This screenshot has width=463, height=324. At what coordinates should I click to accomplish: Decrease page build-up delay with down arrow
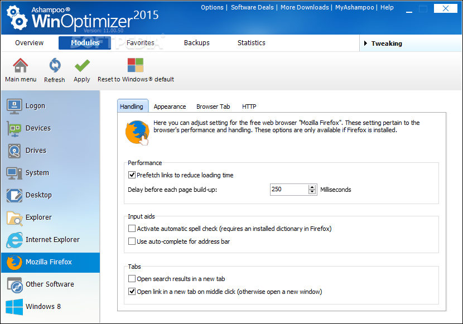point(312,192)
